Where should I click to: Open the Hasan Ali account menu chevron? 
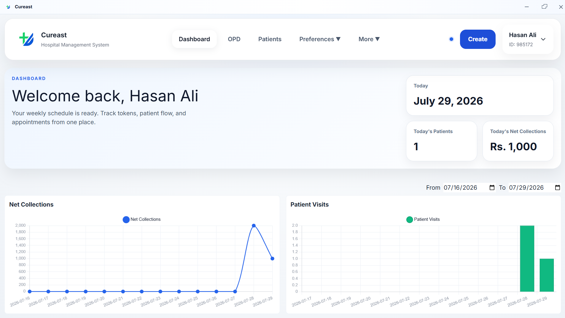point(543,39)
